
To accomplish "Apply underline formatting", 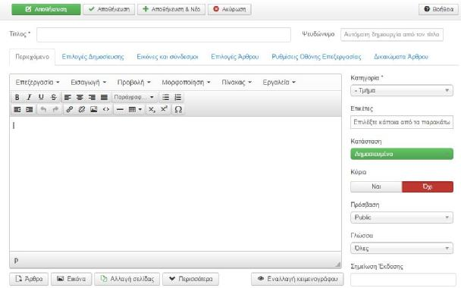I will pos(41,97).
